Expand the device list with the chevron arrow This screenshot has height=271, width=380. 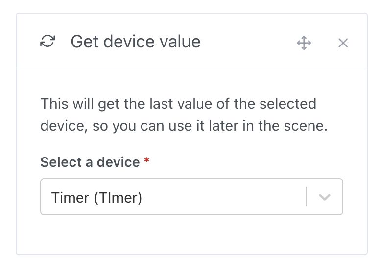[x=324, y=197]
